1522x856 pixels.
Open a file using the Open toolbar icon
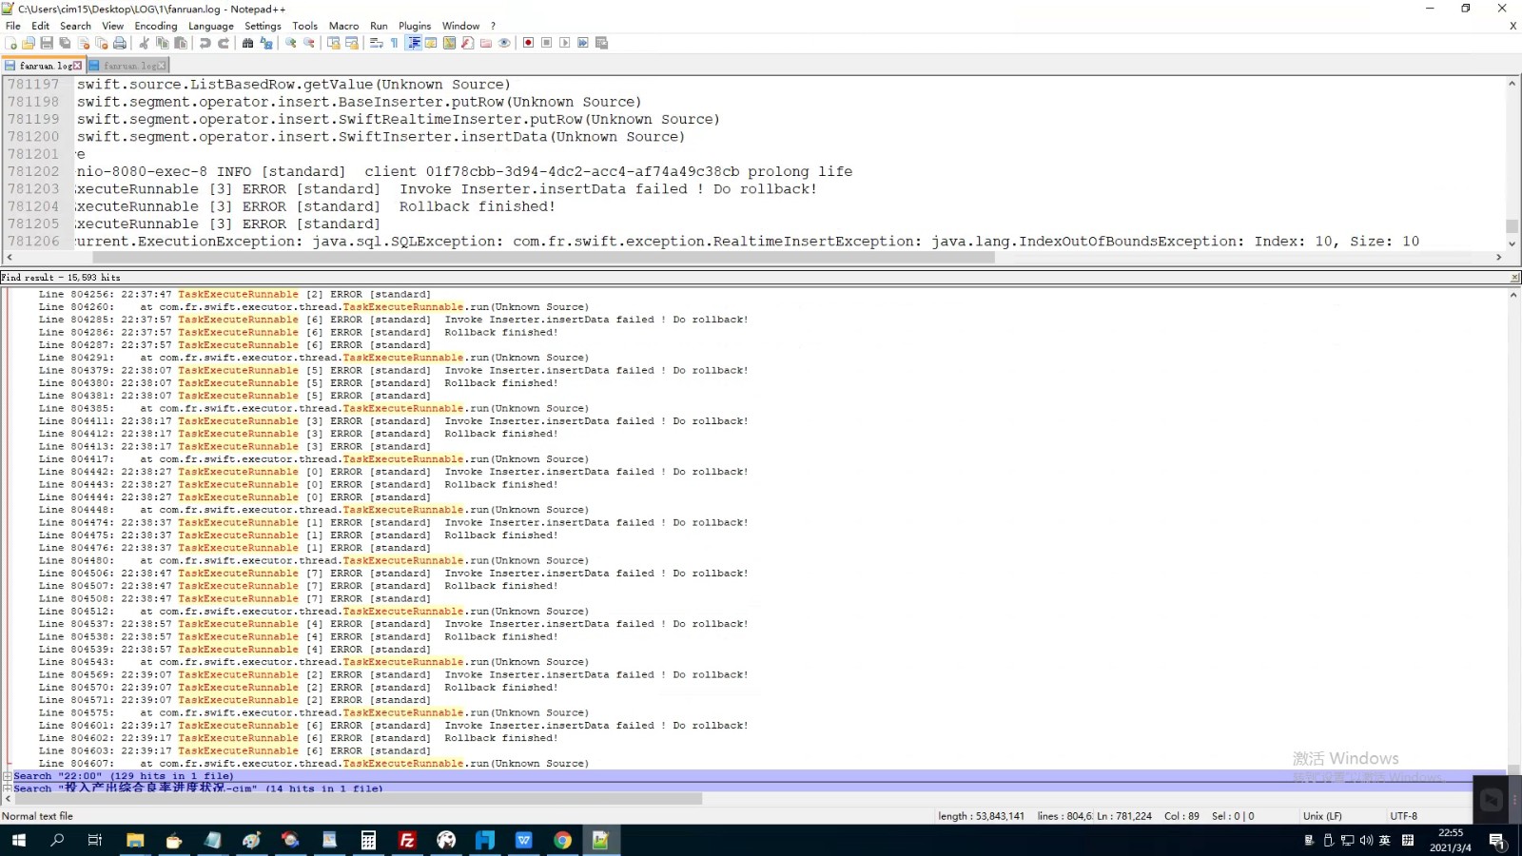tap(29, 43)
